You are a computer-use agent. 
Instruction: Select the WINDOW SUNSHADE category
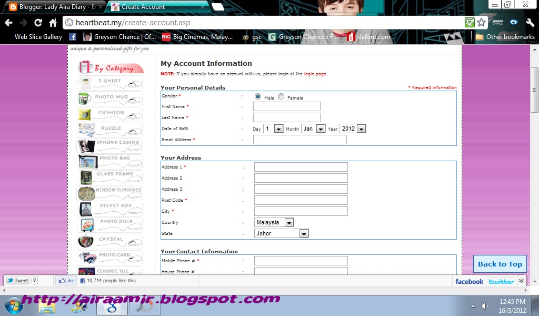tap(109, 193)
